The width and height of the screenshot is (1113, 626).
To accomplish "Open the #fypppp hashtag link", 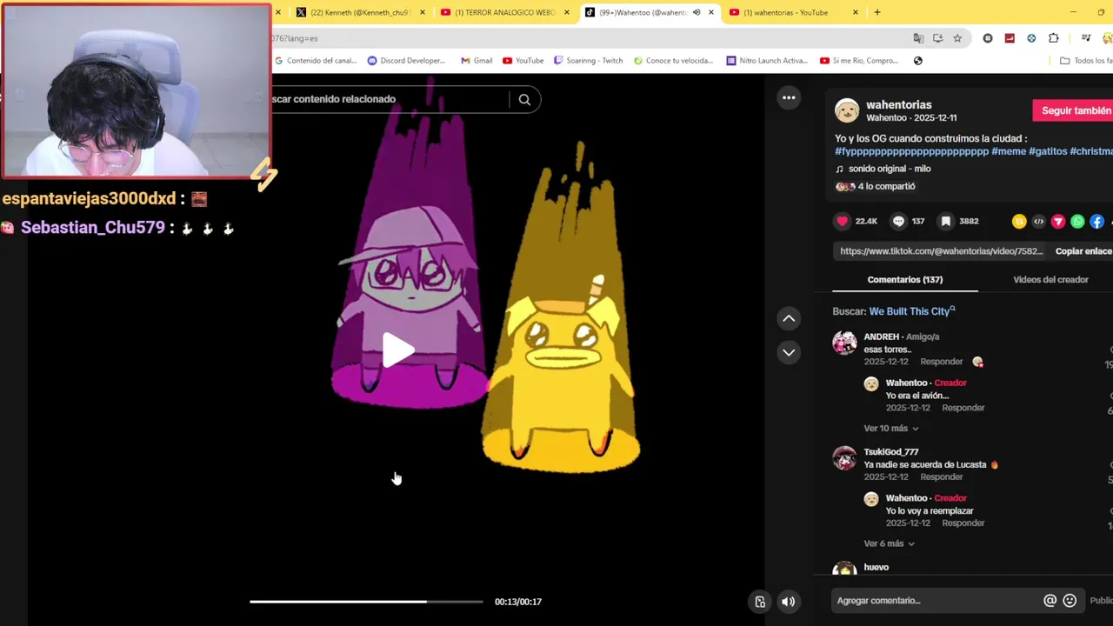I will point(912,151).
